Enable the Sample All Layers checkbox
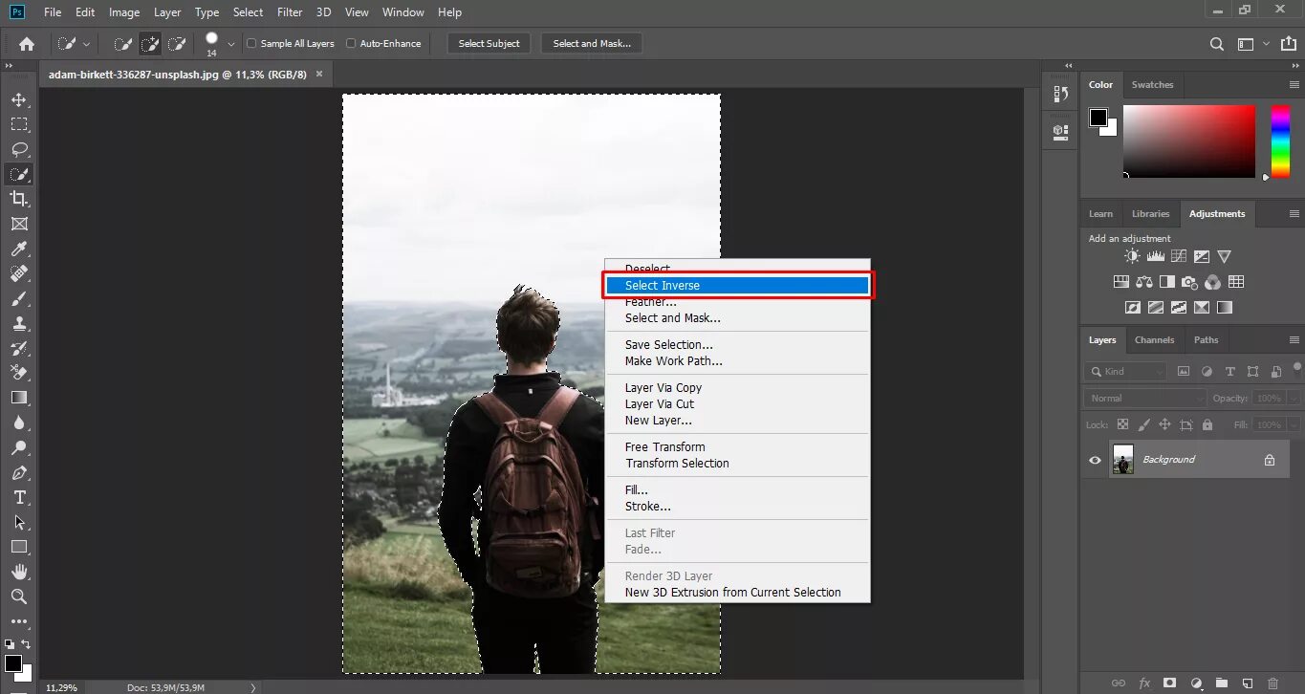This screenshot has width=1305, height=694. [250, 43]
